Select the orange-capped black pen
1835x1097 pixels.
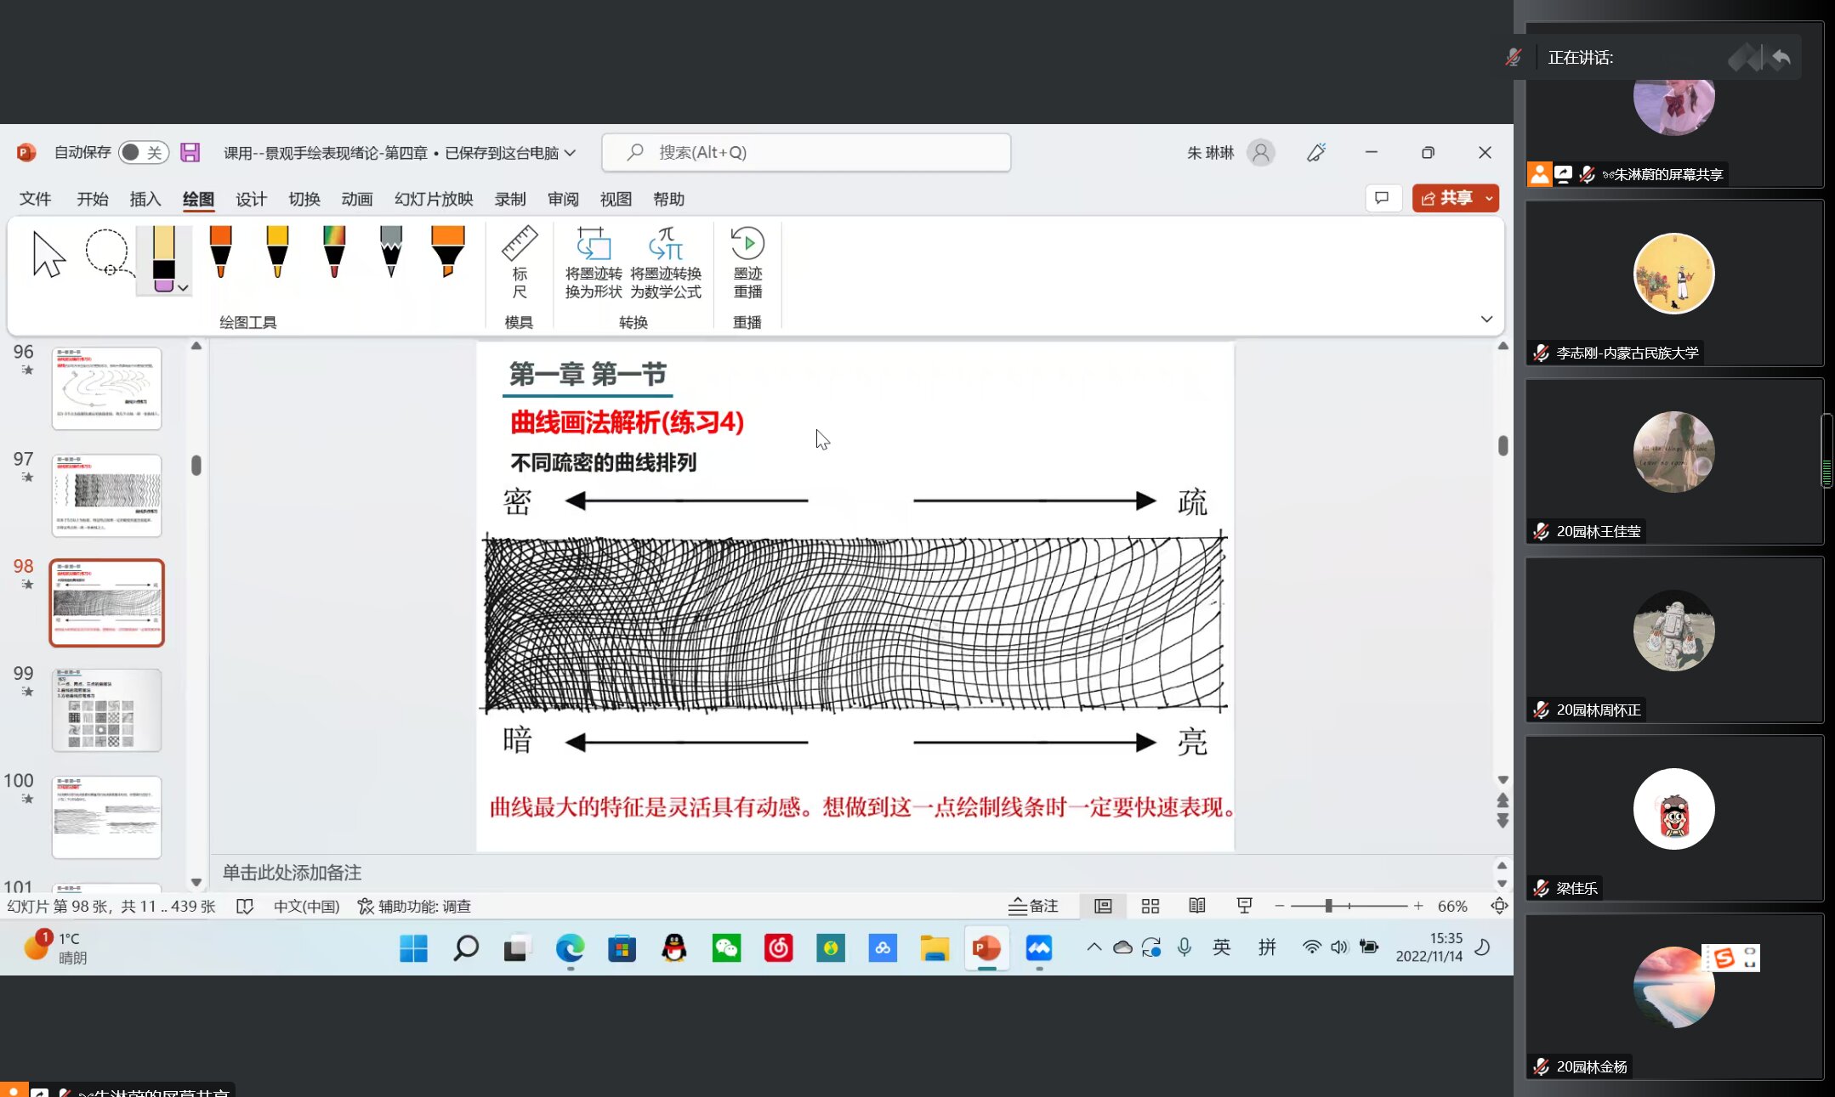[x=220, y=252]
